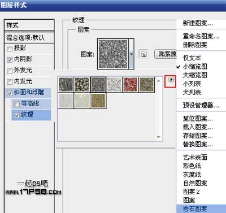Screen dimensions: 226x213
Task: Switch view to 小列表
Action: [x=192, y=84]
